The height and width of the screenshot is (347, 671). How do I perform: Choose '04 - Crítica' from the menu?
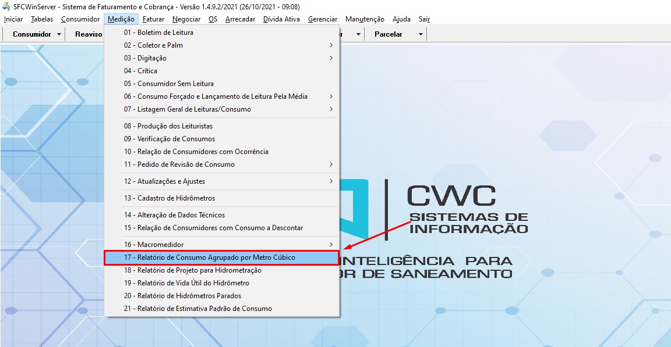140,71
